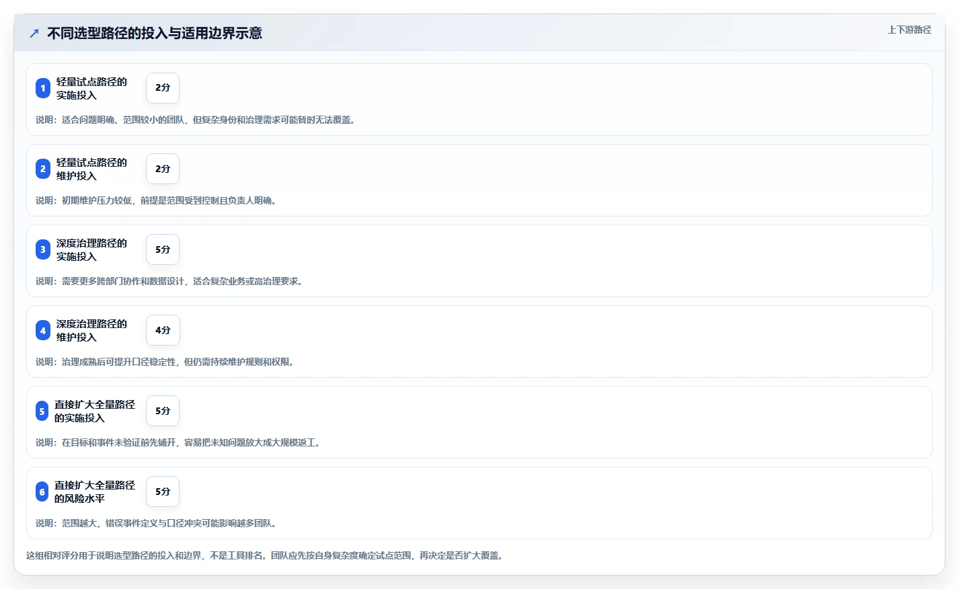The height and width of the screenshot is (589, 959).
Task: Click number badge 2 of 轻量试点路径的维护投入
Action: click(x=43, y=169)
